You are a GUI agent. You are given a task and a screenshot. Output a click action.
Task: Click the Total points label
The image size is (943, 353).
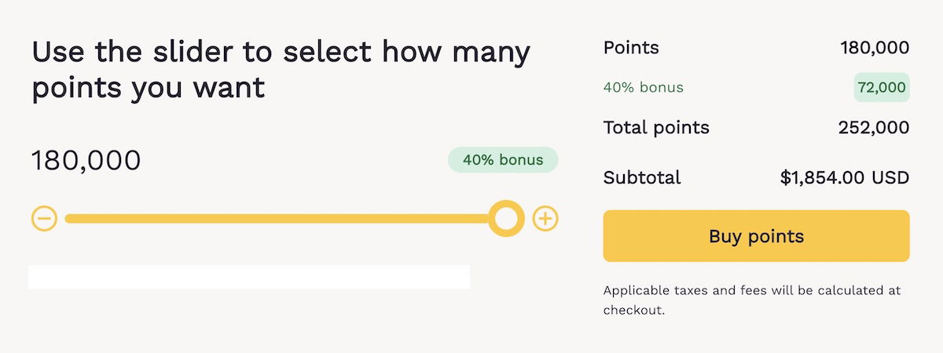[x=656, y=127]
